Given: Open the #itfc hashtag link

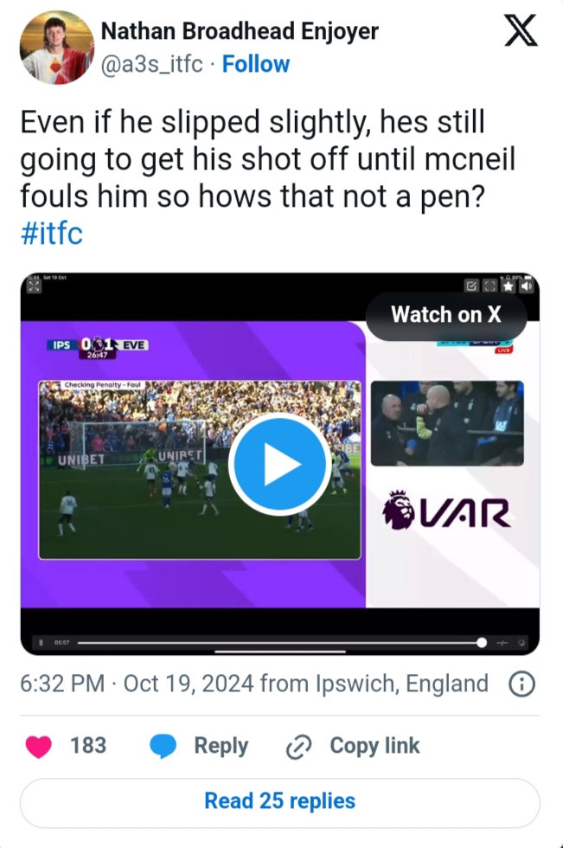Looking at the screenshot, I should pos(51,232).
